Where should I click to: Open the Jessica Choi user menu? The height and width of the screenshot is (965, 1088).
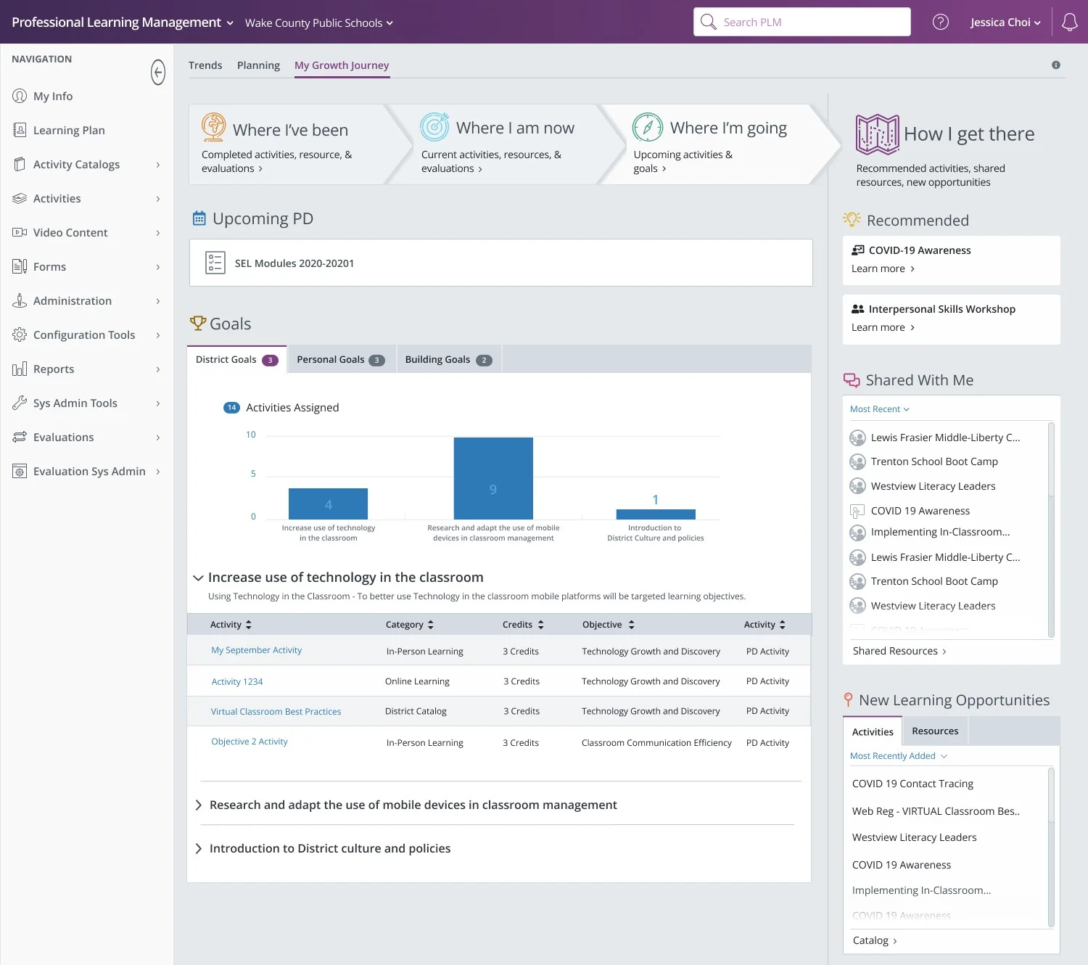click(x=1005, y=22)
